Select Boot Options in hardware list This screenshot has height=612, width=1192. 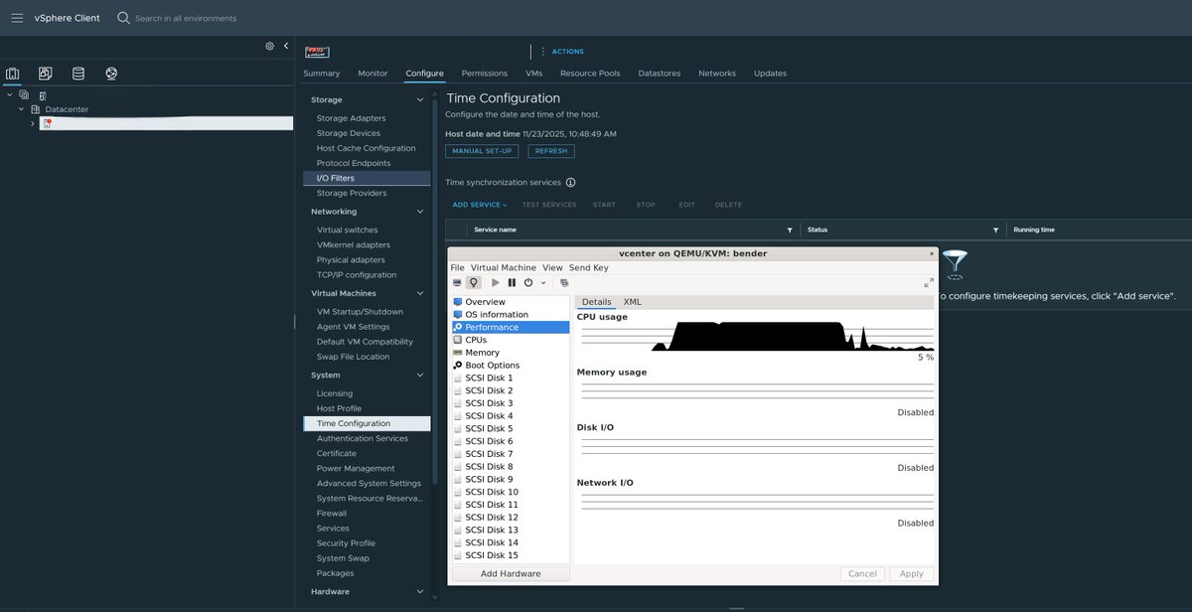[x=511, y=366]
